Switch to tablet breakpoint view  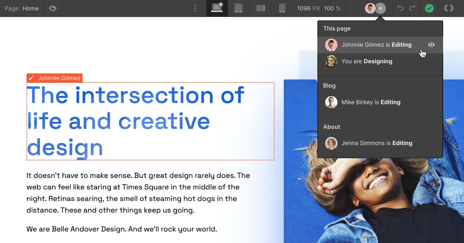point(238,8)
